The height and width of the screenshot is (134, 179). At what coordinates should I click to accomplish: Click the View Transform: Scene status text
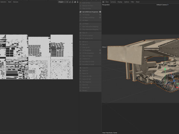coord(110,133)
